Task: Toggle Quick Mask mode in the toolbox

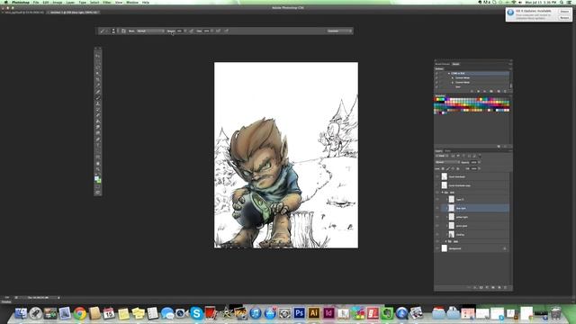Action: [x=98, y=186]
